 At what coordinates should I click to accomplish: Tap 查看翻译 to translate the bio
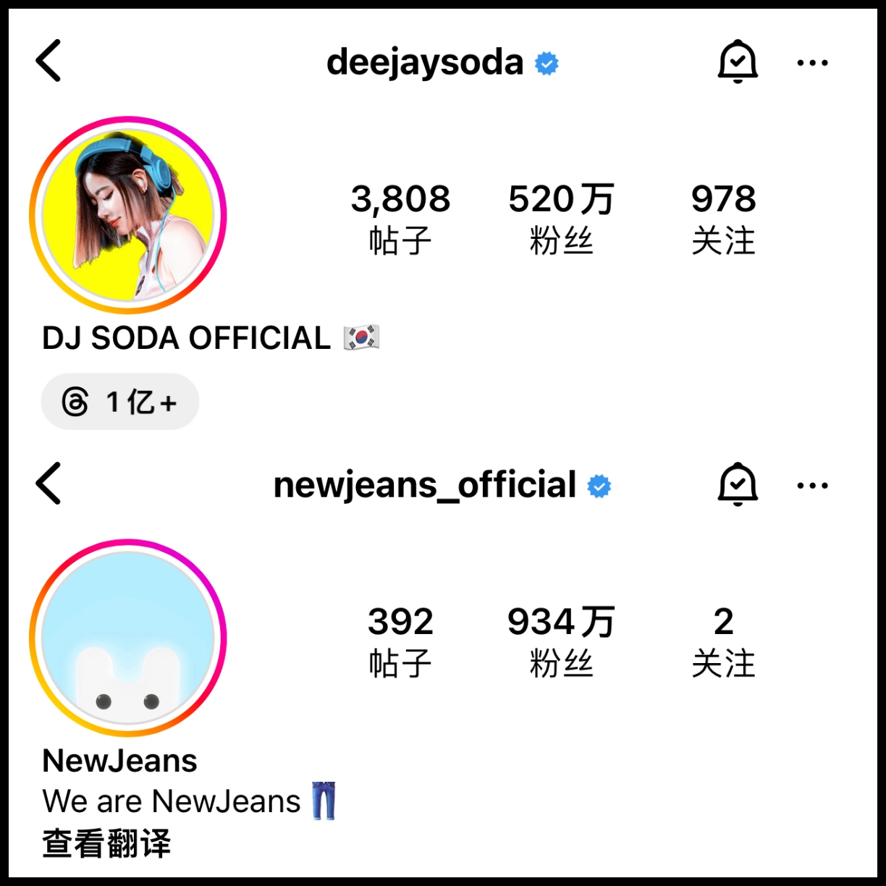coord(106,843)
